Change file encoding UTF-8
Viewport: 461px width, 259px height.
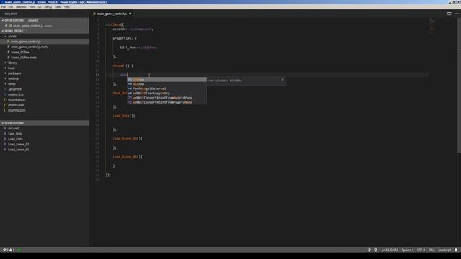(x=421, y=250)
